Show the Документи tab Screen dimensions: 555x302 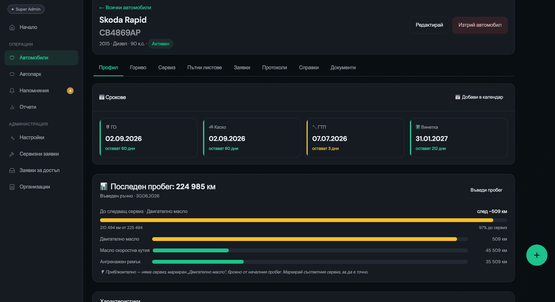[343, 68]
